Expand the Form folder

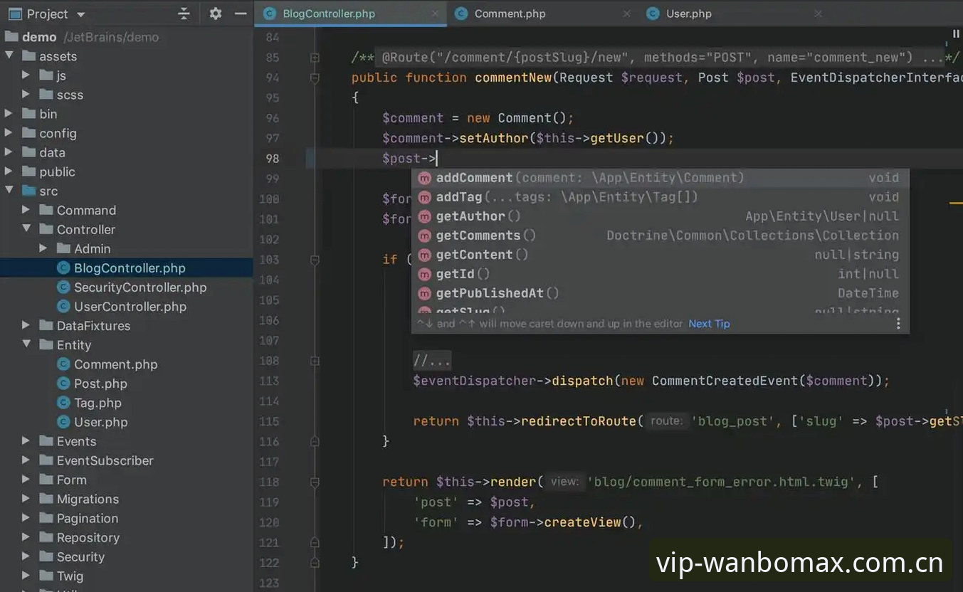(26, 479)
